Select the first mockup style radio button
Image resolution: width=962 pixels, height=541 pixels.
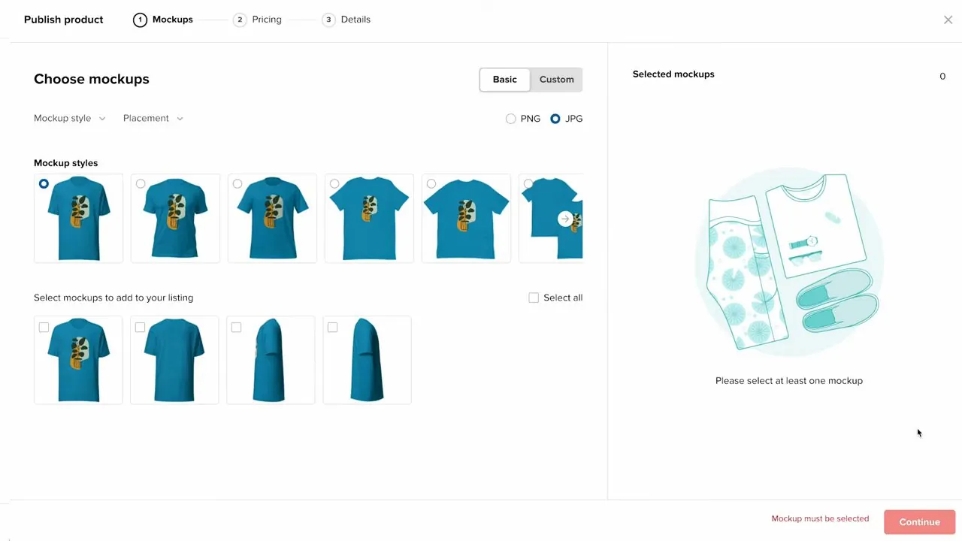tap(44, 183)
